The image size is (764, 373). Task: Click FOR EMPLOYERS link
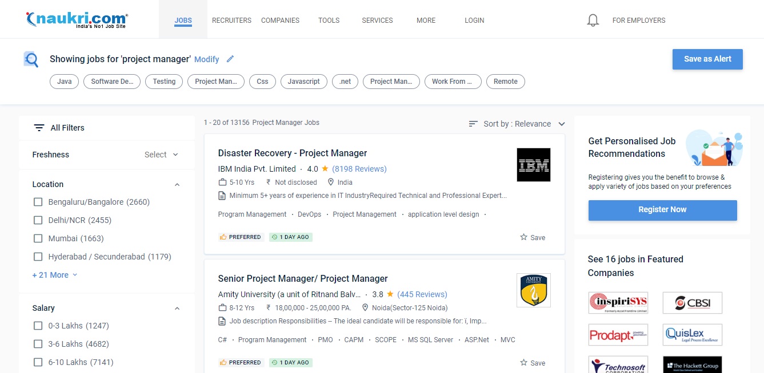639,20
